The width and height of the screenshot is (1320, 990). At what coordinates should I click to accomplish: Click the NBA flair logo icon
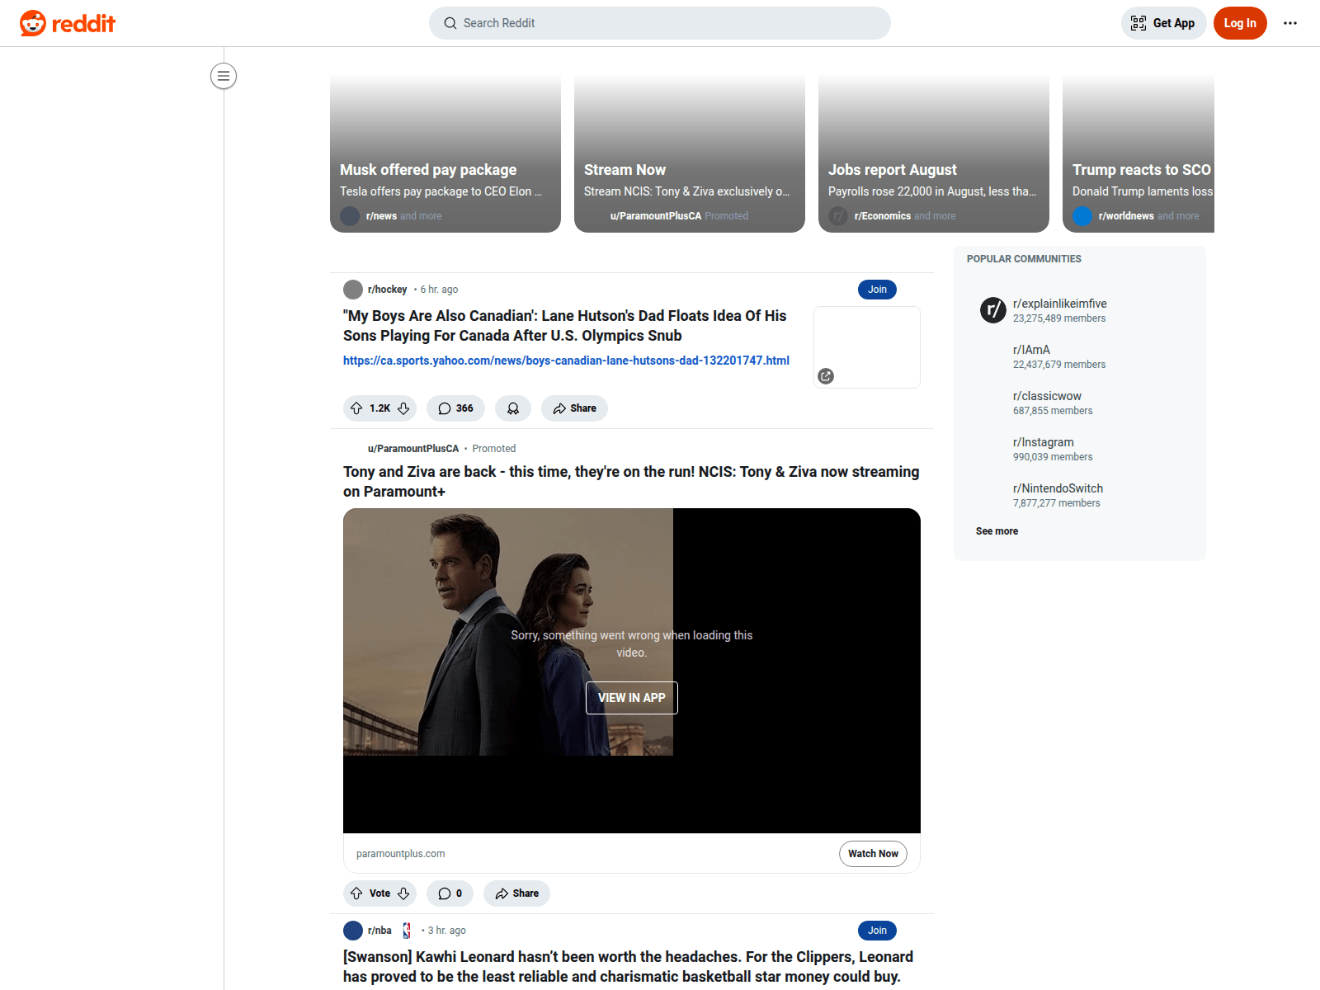point(407,931)
